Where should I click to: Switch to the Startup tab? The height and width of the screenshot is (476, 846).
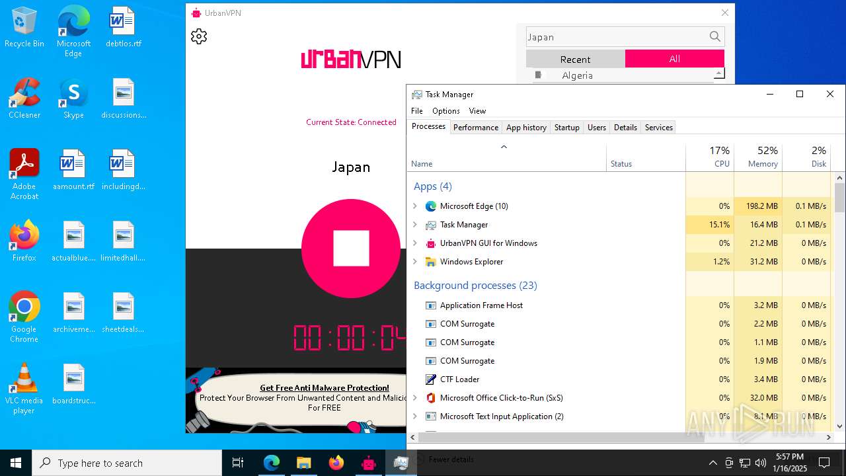click(567, 128)
